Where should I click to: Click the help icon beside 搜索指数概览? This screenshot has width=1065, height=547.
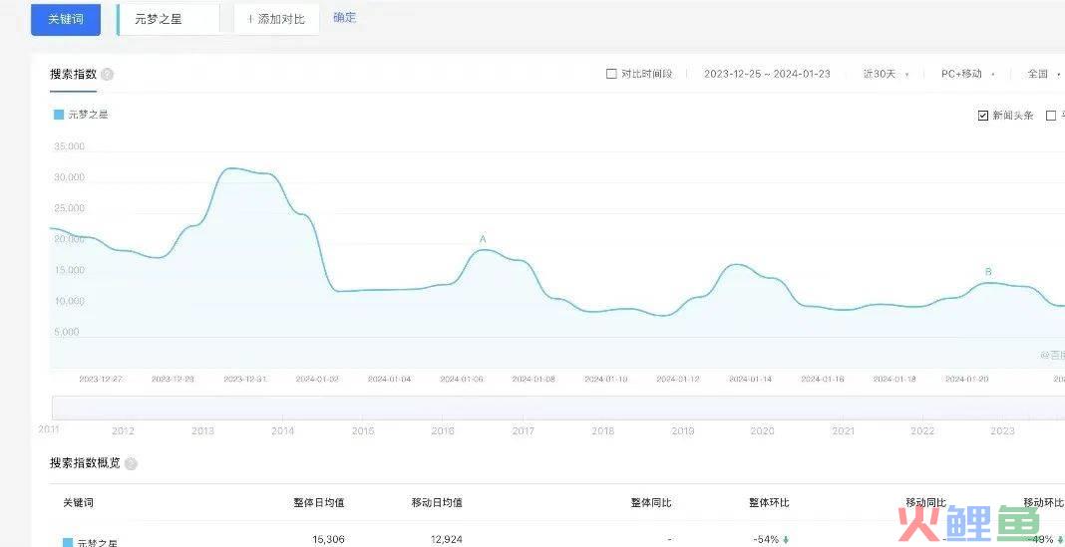(x=131, y=464)
